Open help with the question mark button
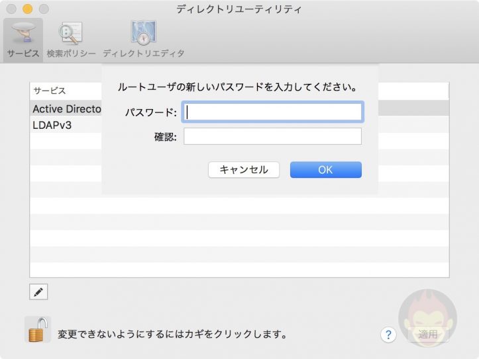 pos(388,335)
